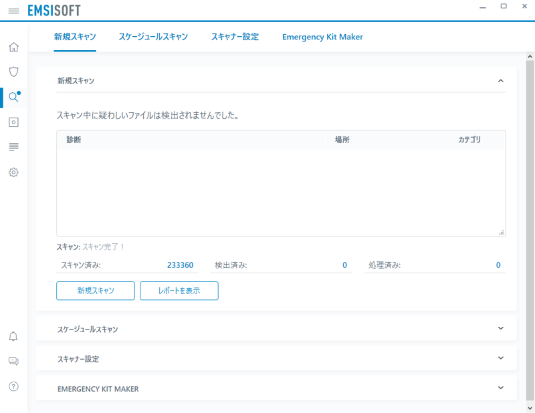Expand the スケジュールスキャン panel
Viewport: 535px width, 413px height.
pyautogui.click(x=500, y=329)
